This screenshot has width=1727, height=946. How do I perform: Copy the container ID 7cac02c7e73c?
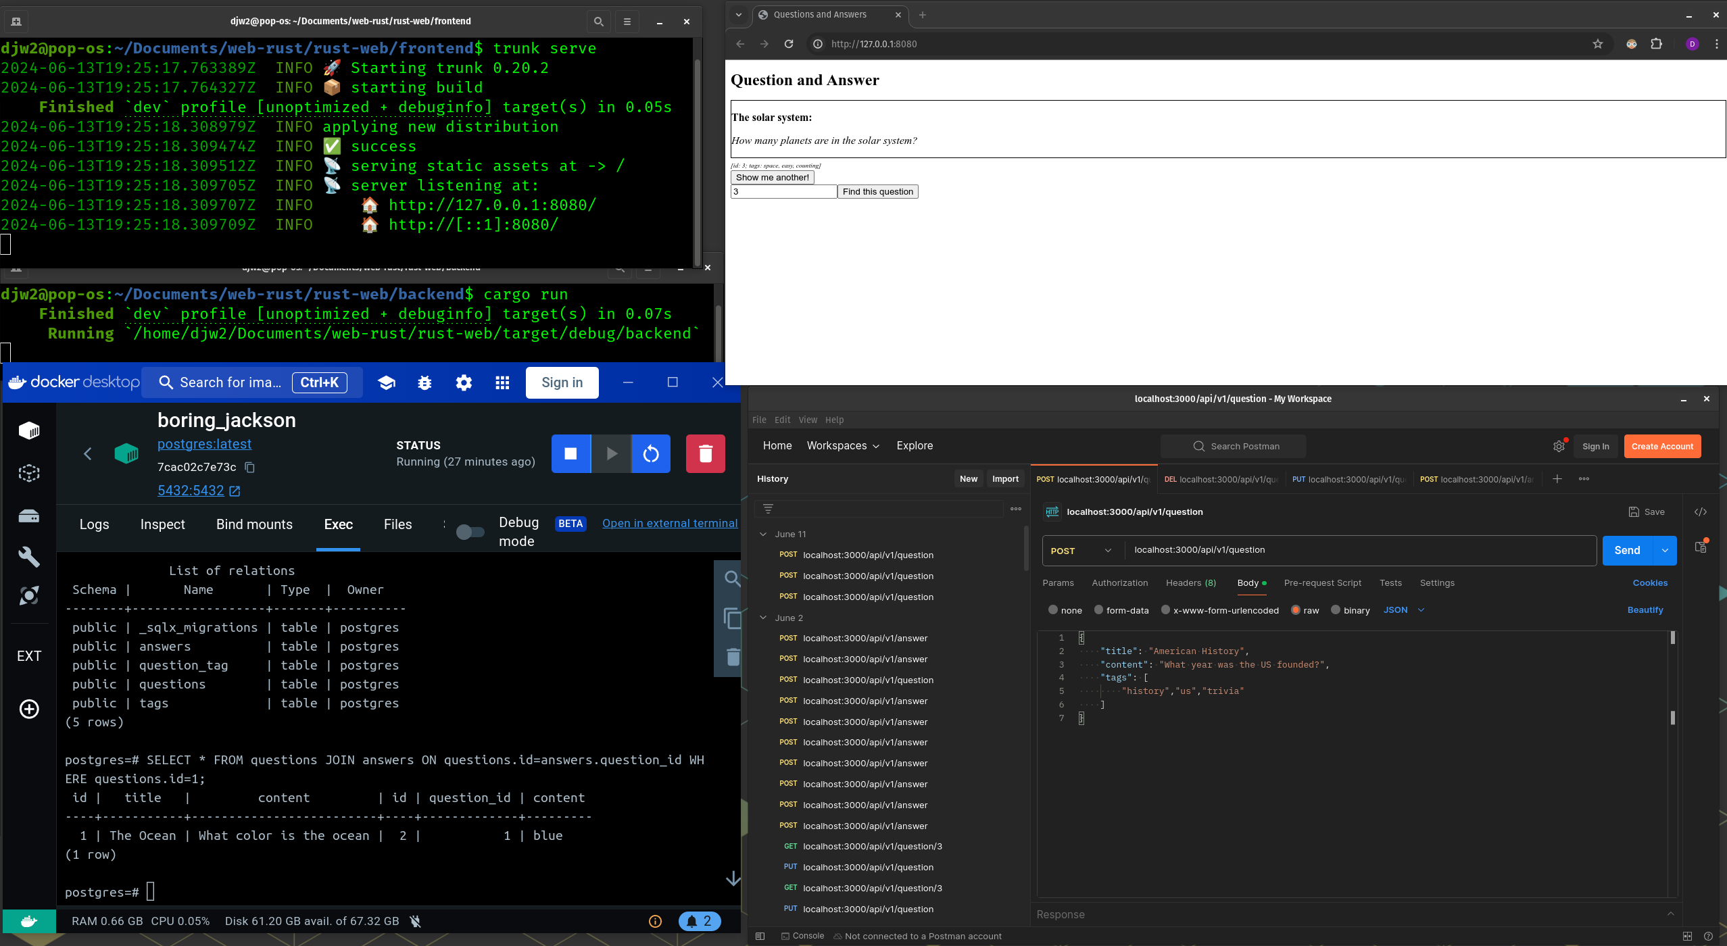coord(249,468)
